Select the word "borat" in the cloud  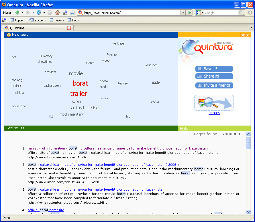pos(80,83)
